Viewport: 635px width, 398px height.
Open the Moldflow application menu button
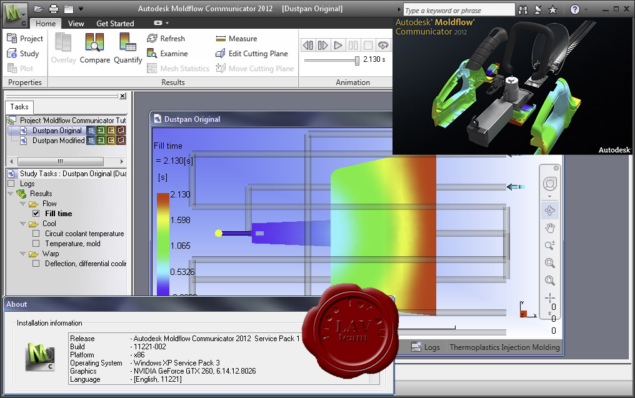tap(16, 15)
